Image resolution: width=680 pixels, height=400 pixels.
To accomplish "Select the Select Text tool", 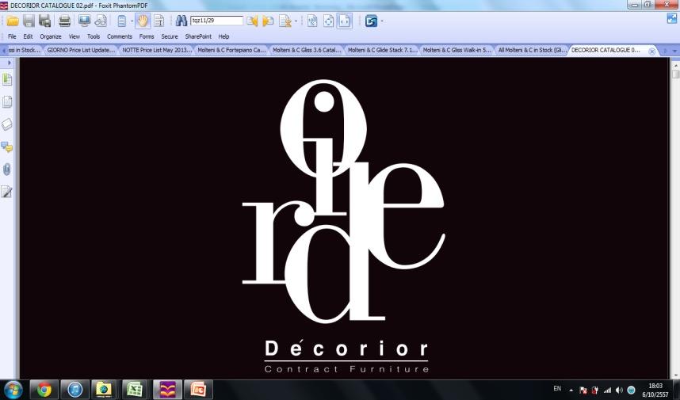I will [159, 21].
